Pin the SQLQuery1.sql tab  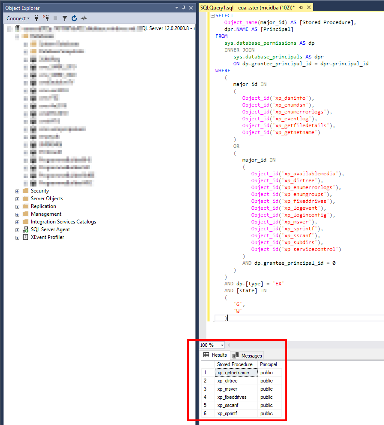point(301,8)
